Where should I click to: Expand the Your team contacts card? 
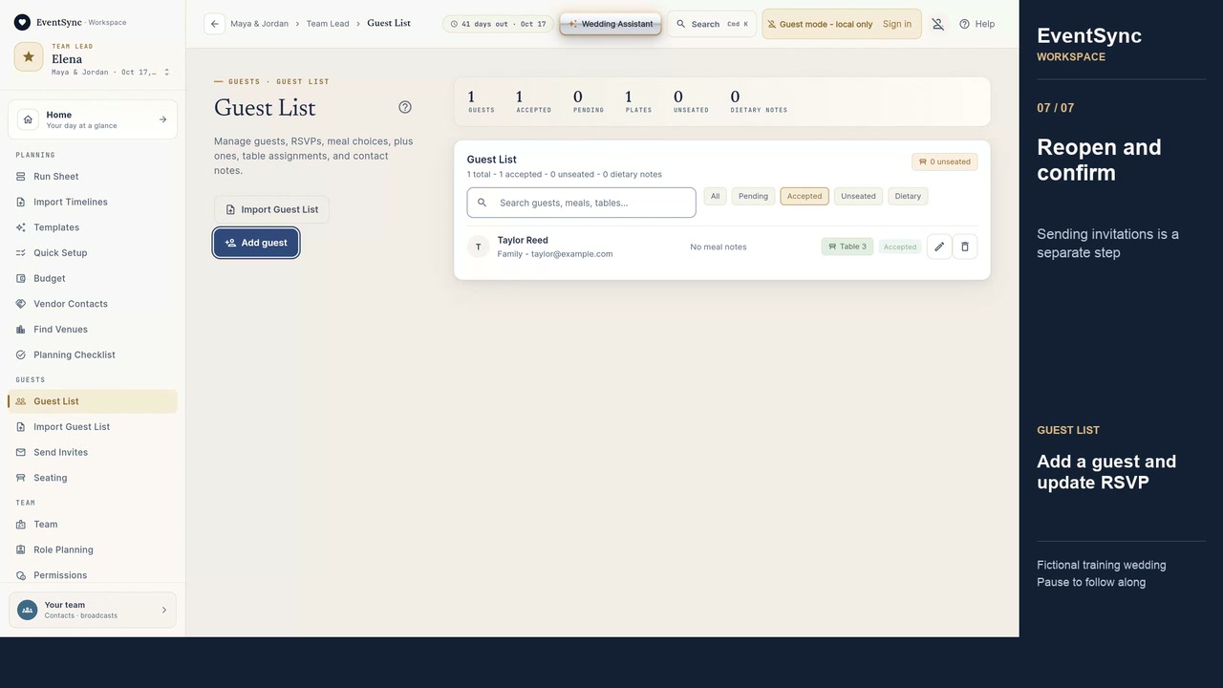coord(93,610)
